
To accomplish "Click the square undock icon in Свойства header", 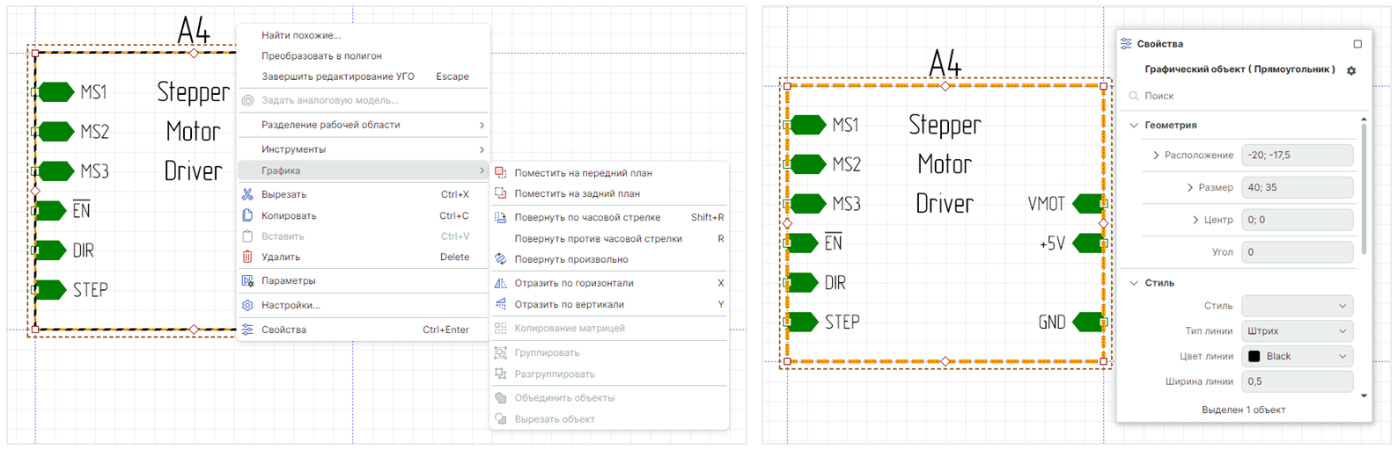I will (x=1358, y=44).
